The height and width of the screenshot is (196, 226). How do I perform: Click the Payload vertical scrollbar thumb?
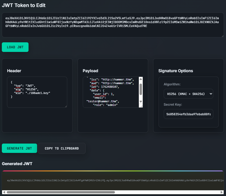[141, 89]
